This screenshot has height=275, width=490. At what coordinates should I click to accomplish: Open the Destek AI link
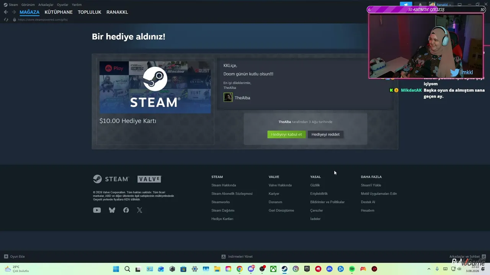[x=368, y=202]
